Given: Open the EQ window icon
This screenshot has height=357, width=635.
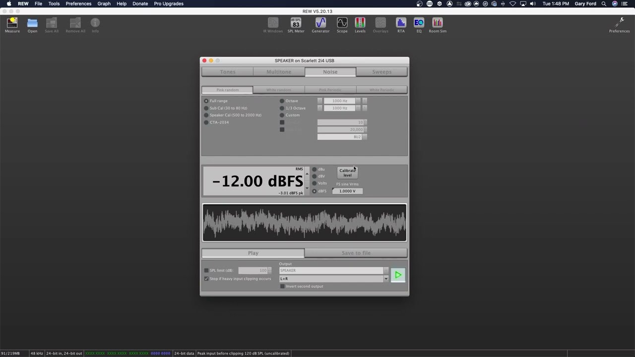Looking at the screenshot, I should tap(419, 23).
